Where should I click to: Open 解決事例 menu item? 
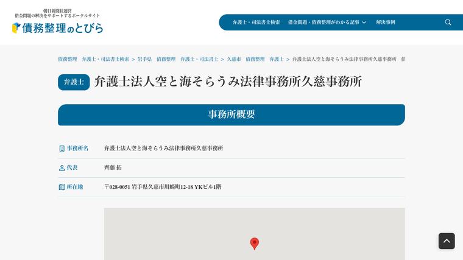click(x=386, y=22)
